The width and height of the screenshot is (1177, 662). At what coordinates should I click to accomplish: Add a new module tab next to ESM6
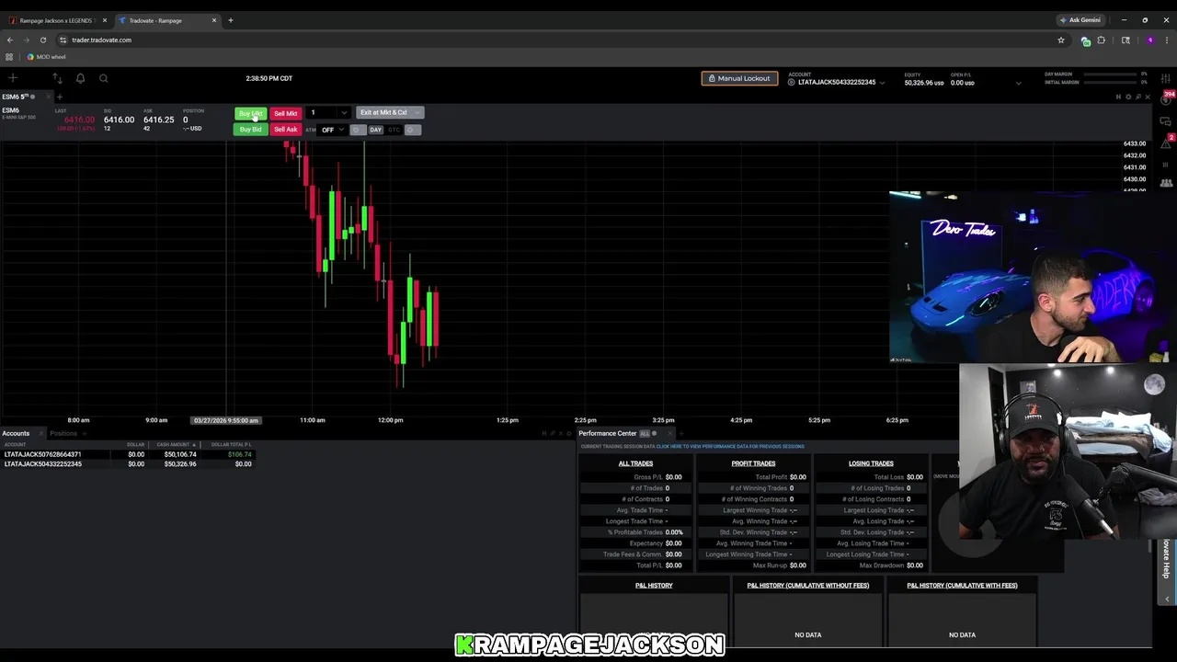(60, 97)
